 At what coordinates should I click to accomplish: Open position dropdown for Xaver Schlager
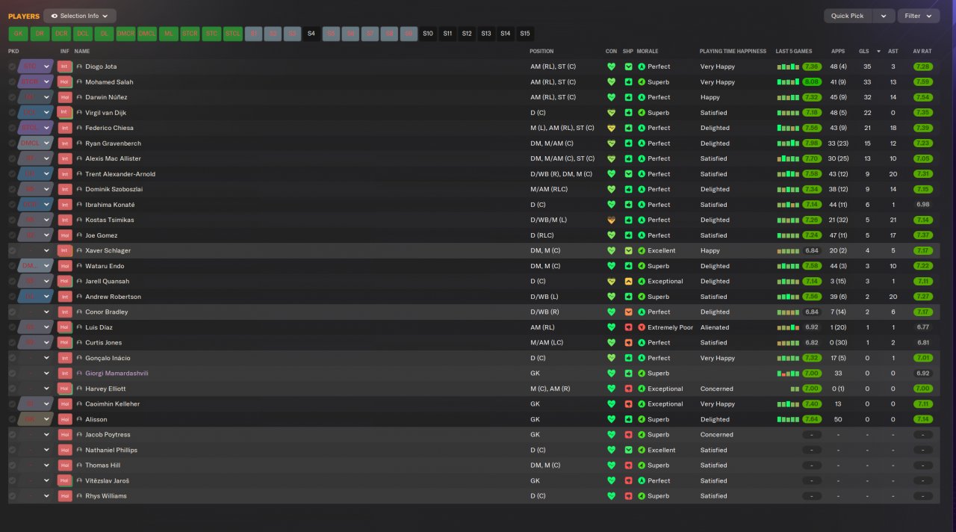click(46, 250)
